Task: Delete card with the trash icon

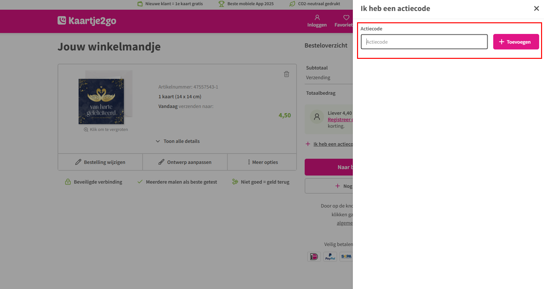Action: pos(287,74)
